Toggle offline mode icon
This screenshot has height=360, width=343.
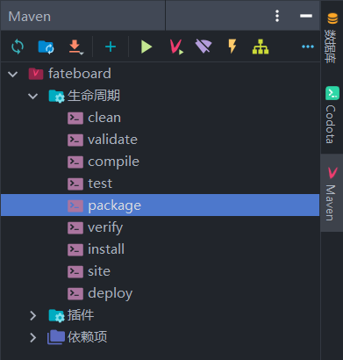[x=204, y=47]
